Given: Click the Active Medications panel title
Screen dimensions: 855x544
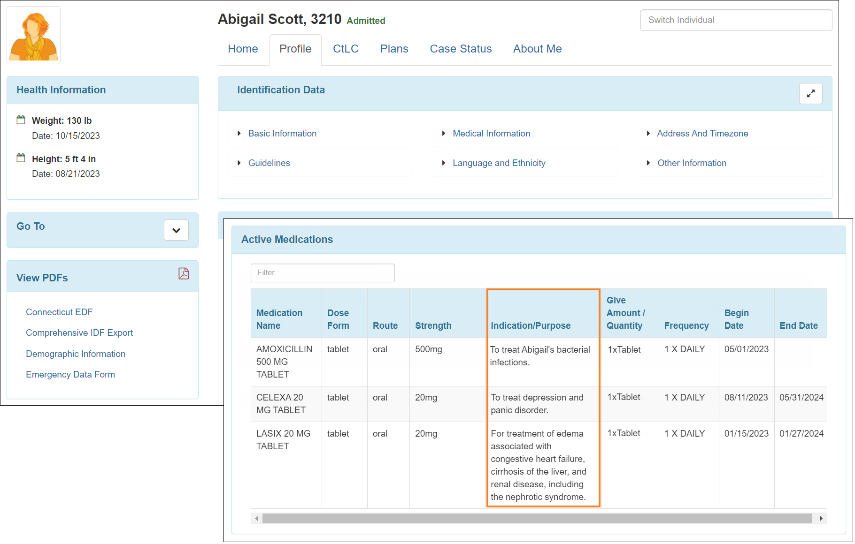Looking at the screenshot, I should click(x=287, y=240).
